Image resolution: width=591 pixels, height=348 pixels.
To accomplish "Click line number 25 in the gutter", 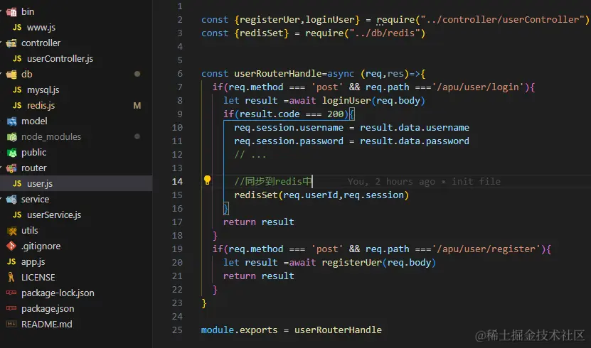I will tap(177, 330).
